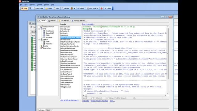Click the Undo edits link
Viewport: 197px width, 111px height.
86,101
